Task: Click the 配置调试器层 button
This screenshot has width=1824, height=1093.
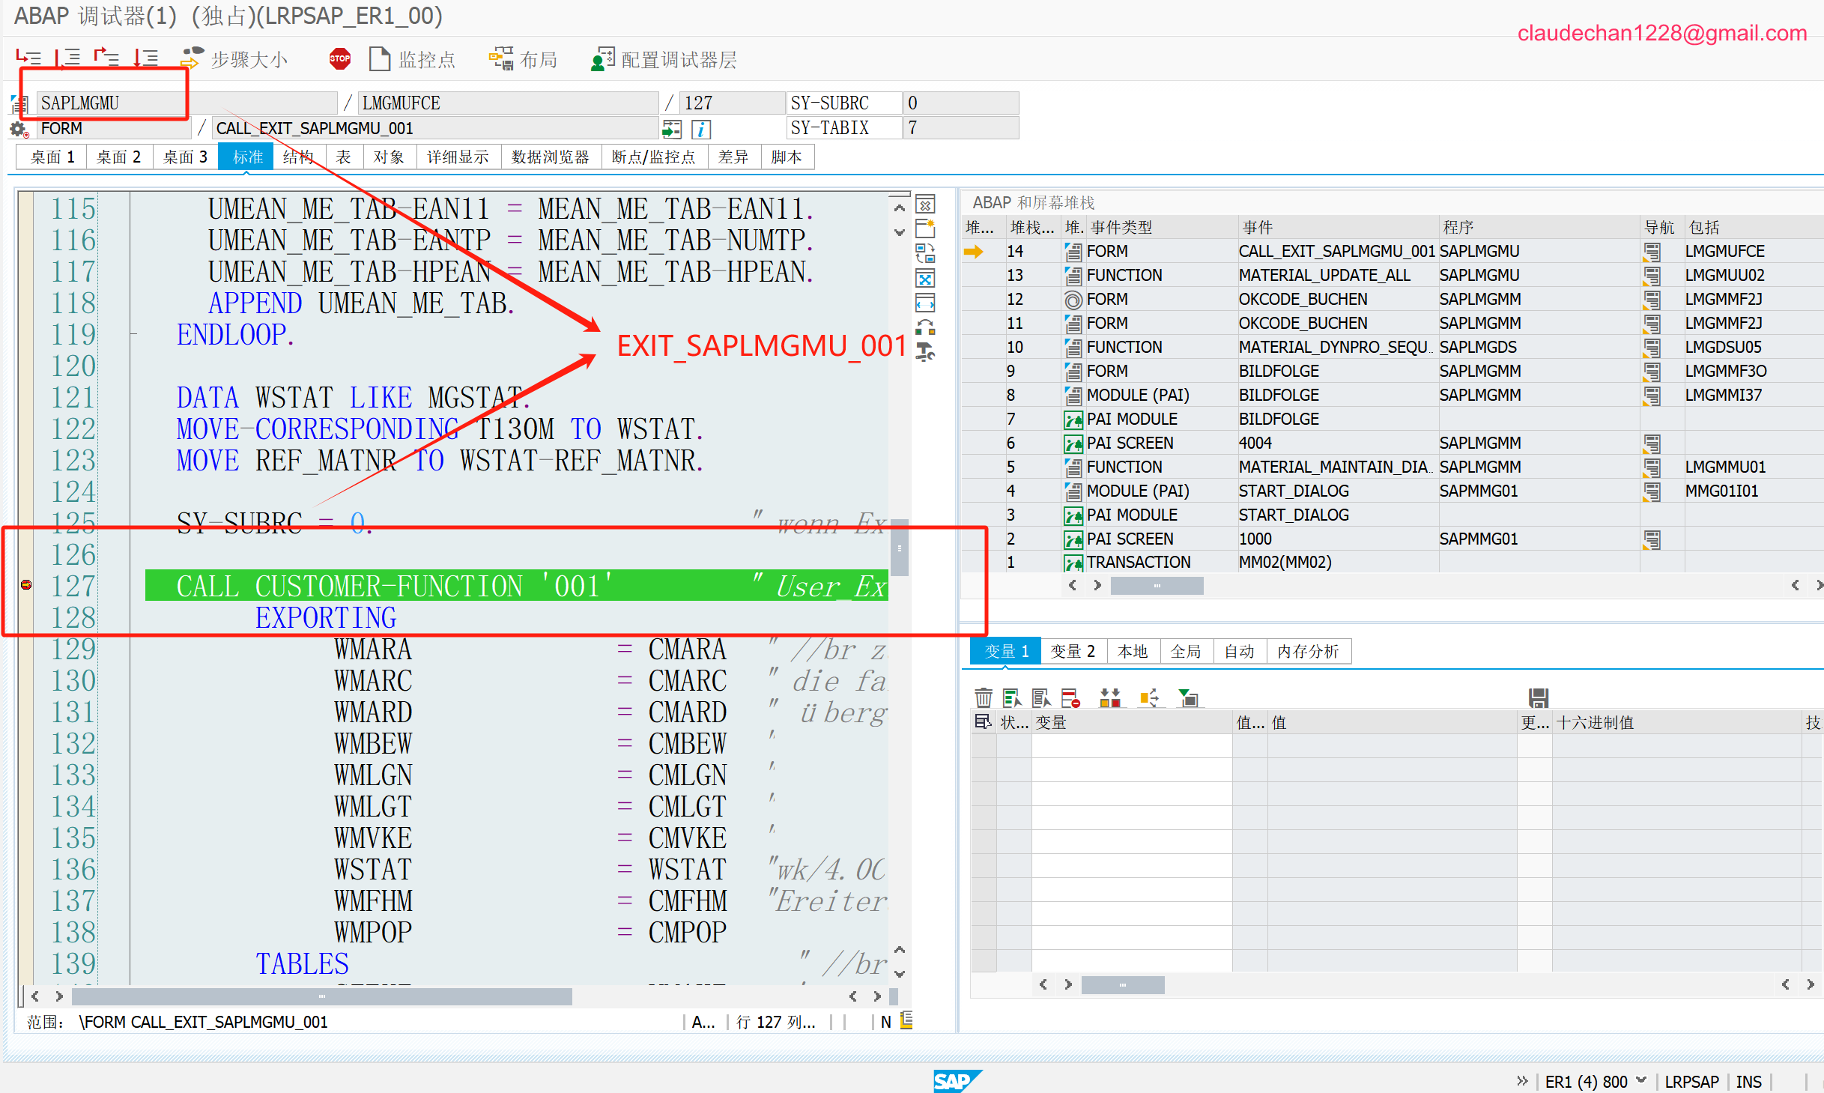Action: [664, 59]
